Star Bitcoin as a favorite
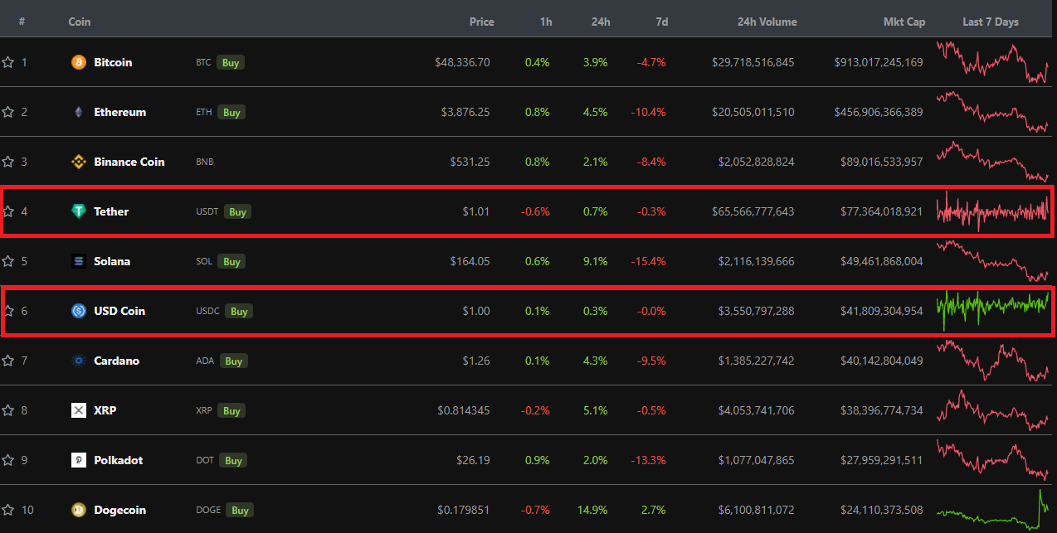Viewport: 1057px width, 533px height. [8, 62]
